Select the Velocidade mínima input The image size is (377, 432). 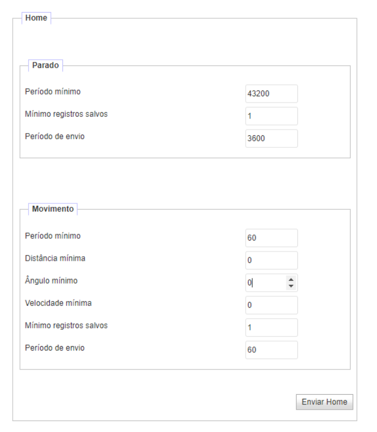click(272, 305)
